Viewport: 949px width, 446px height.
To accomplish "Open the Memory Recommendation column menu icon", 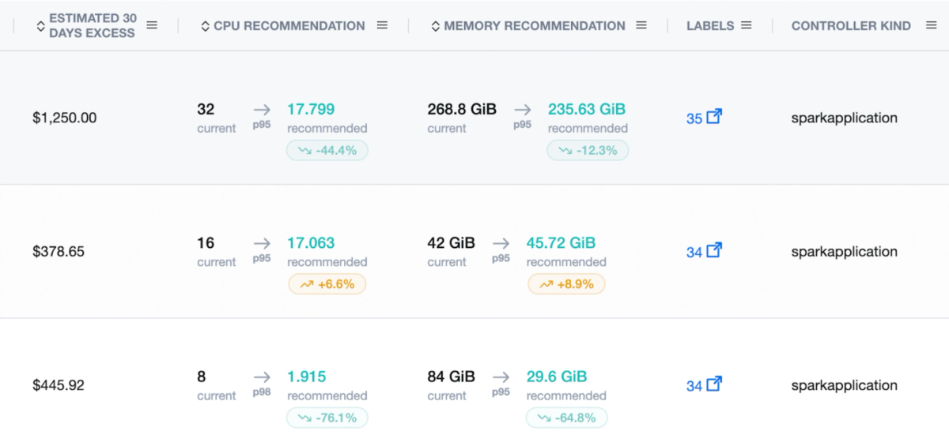I will (641, 25).
